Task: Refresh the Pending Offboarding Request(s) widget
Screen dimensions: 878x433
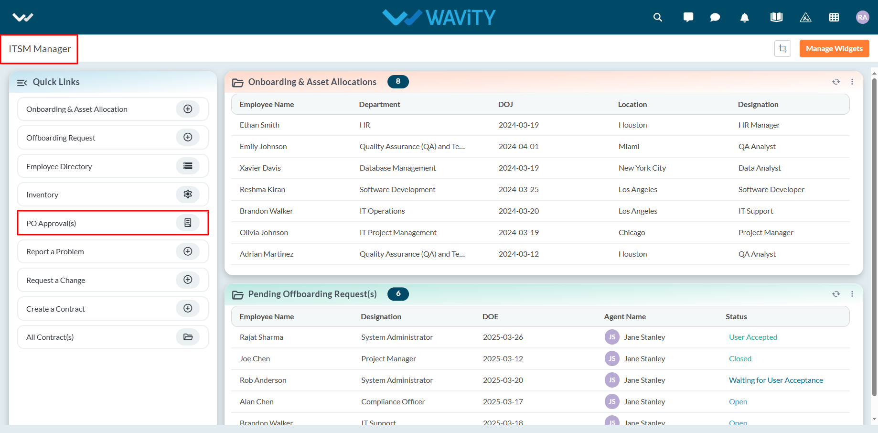Action: tap(836, 294)
